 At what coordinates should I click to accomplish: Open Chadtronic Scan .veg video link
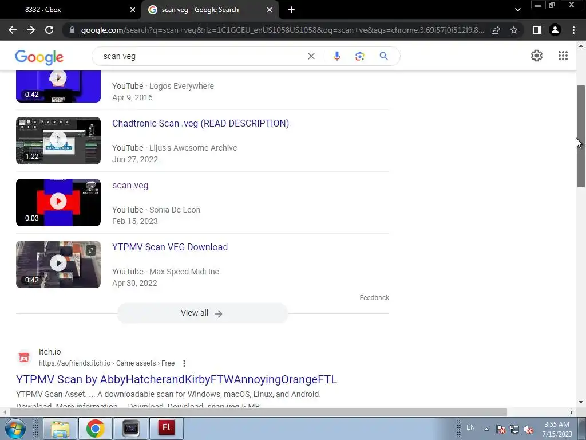(x=200, y=124)
